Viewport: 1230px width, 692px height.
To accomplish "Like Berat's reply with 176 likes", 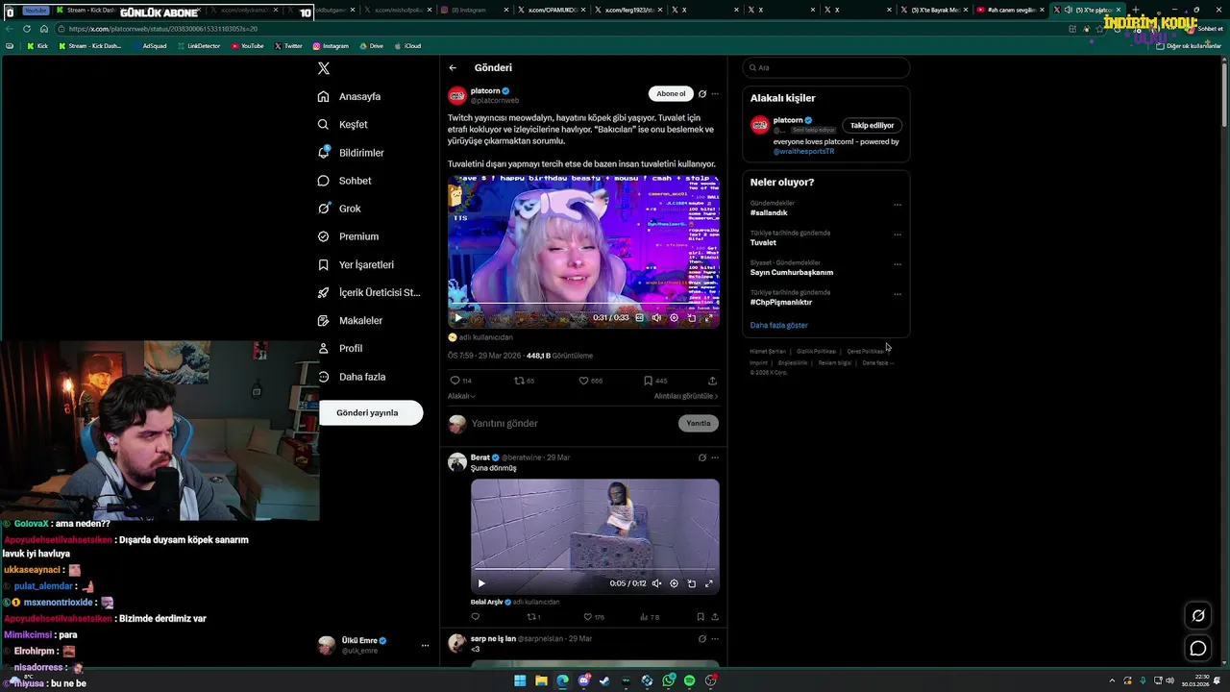I will 594,617.
